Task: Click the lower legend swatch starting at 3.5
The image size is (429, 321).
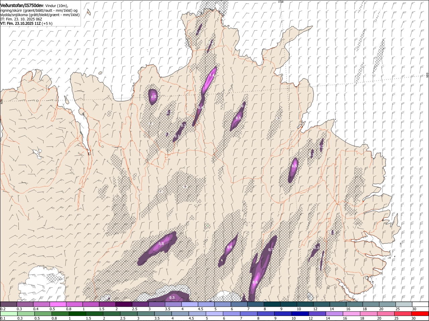Action: pos(163,314)
